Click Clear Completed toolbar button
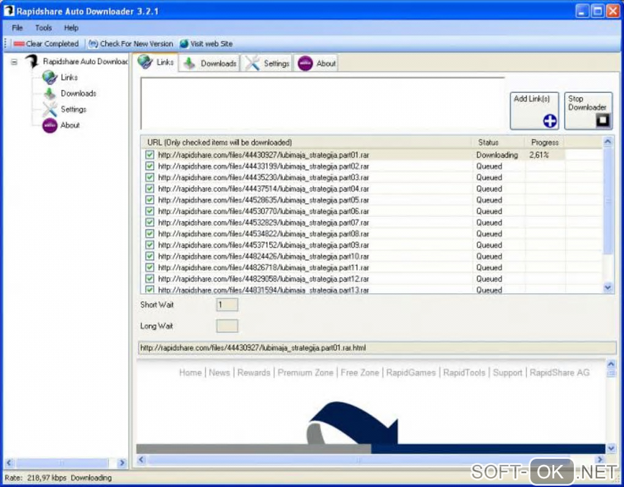The height and width of the screenshot is (487, 624). 46,44
